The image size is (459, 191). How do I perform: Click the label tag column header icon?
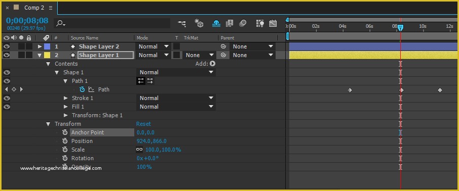pos(46,38)
